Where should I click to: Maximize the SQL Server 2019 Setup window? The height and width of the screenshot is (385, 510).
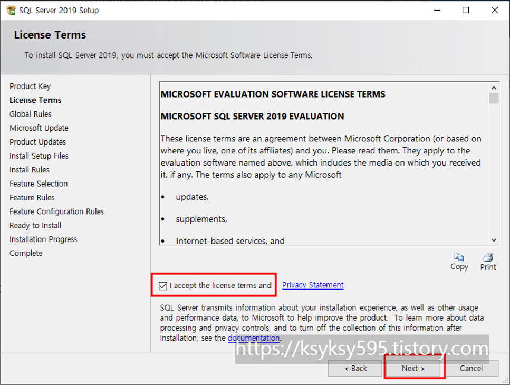tap(466, 11)
